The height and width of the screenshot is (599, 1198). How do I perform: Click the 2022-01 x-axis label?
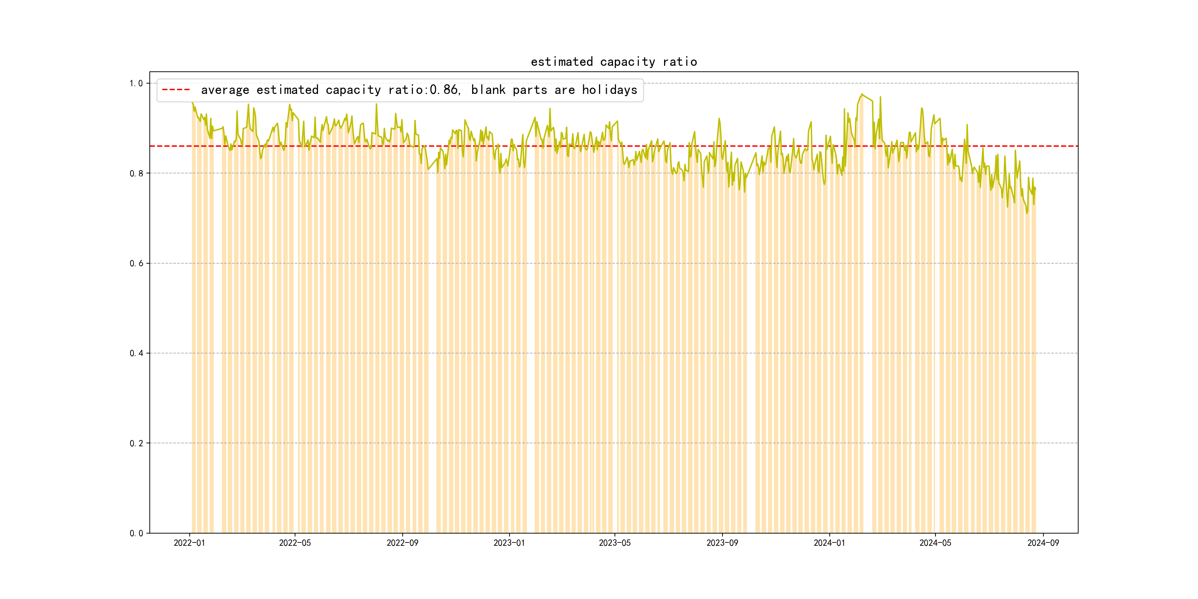pos(189,543)
